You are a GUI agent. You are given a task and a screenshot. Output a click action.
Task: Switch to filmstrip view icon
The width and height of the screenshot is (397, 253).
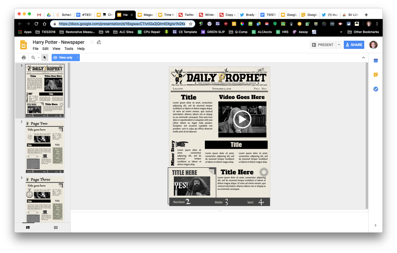[28, 228]
